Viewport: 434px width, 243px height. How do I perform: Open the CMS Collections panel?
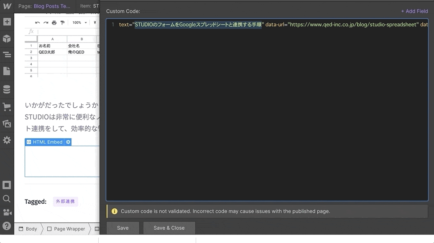click(x=7, y=89)
